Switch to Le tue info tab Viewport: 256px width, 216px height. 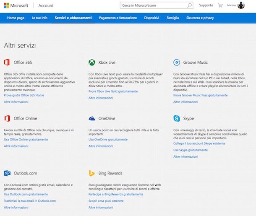point(39,18)
